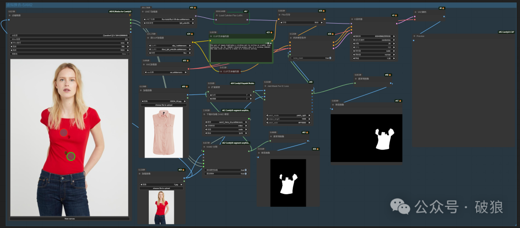Screen dimensions: 520x228
Task: Expand the collapsed CLIP文本编码器 node below the prompt
Action: coord(222,71)
